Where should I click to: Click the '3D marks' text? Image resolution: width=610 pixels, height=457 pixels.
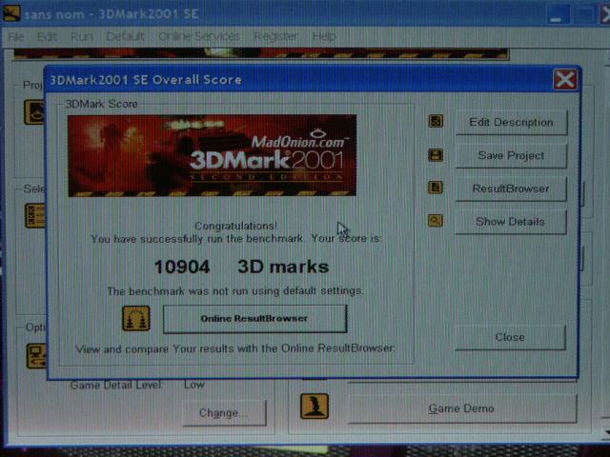(283, 267)
